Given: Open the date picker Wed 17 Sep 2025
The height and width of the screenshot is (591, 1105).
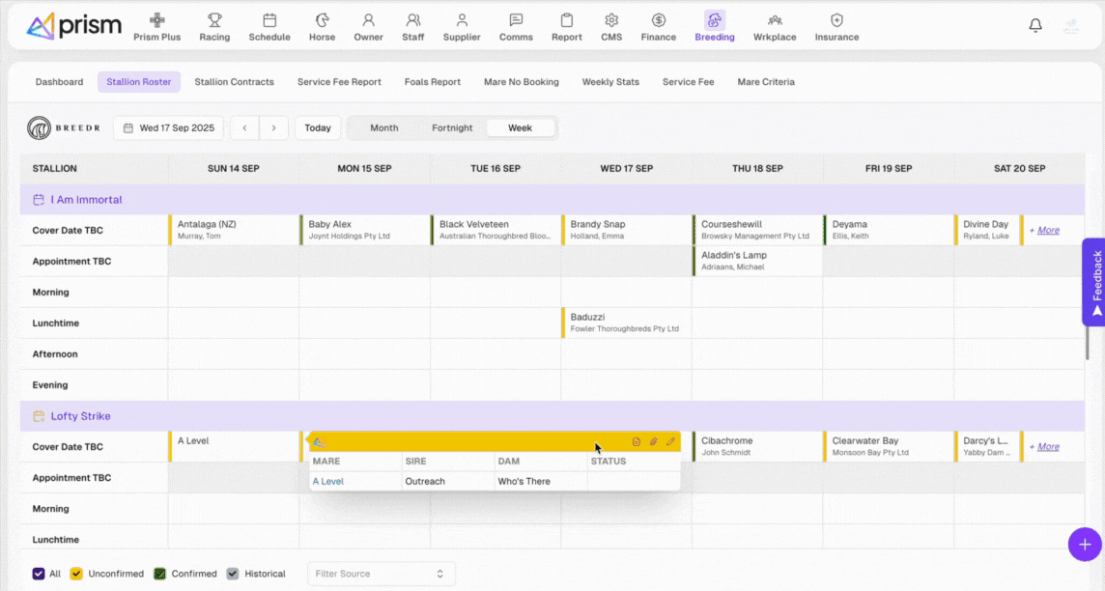Looking at the screenshot, I should point(169,128).
